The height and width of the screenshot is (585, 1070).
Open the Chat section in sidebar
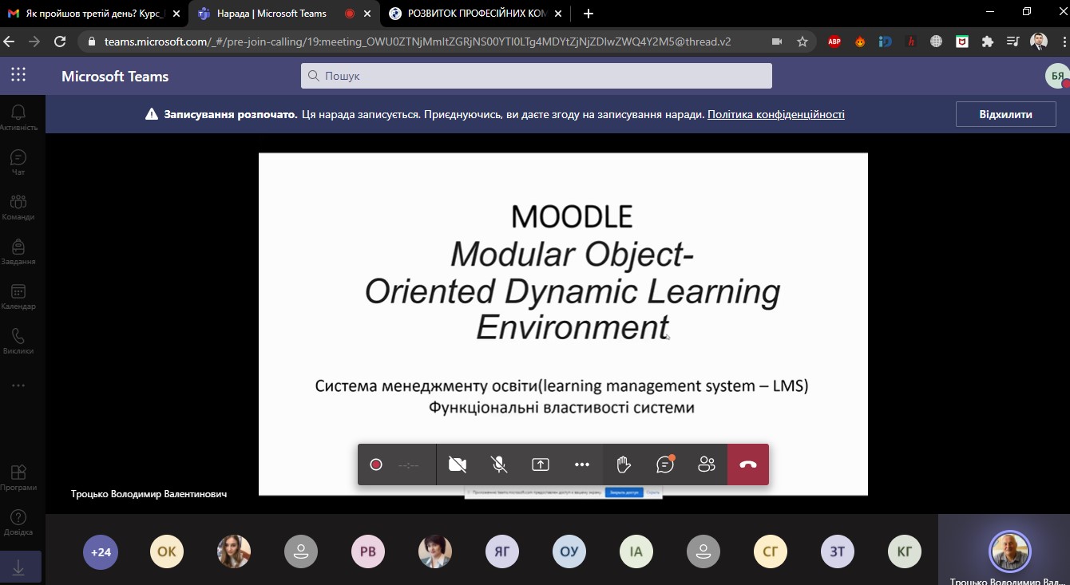[18, 162]
